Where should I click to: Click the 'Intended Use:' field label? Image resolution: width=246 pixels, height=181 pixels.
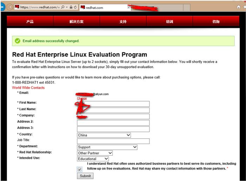[x=29, y=158]
